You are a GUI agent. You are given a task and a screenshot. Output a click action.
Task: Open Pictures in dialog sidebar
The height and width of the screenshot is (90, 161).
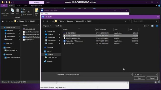pos(50,43)
